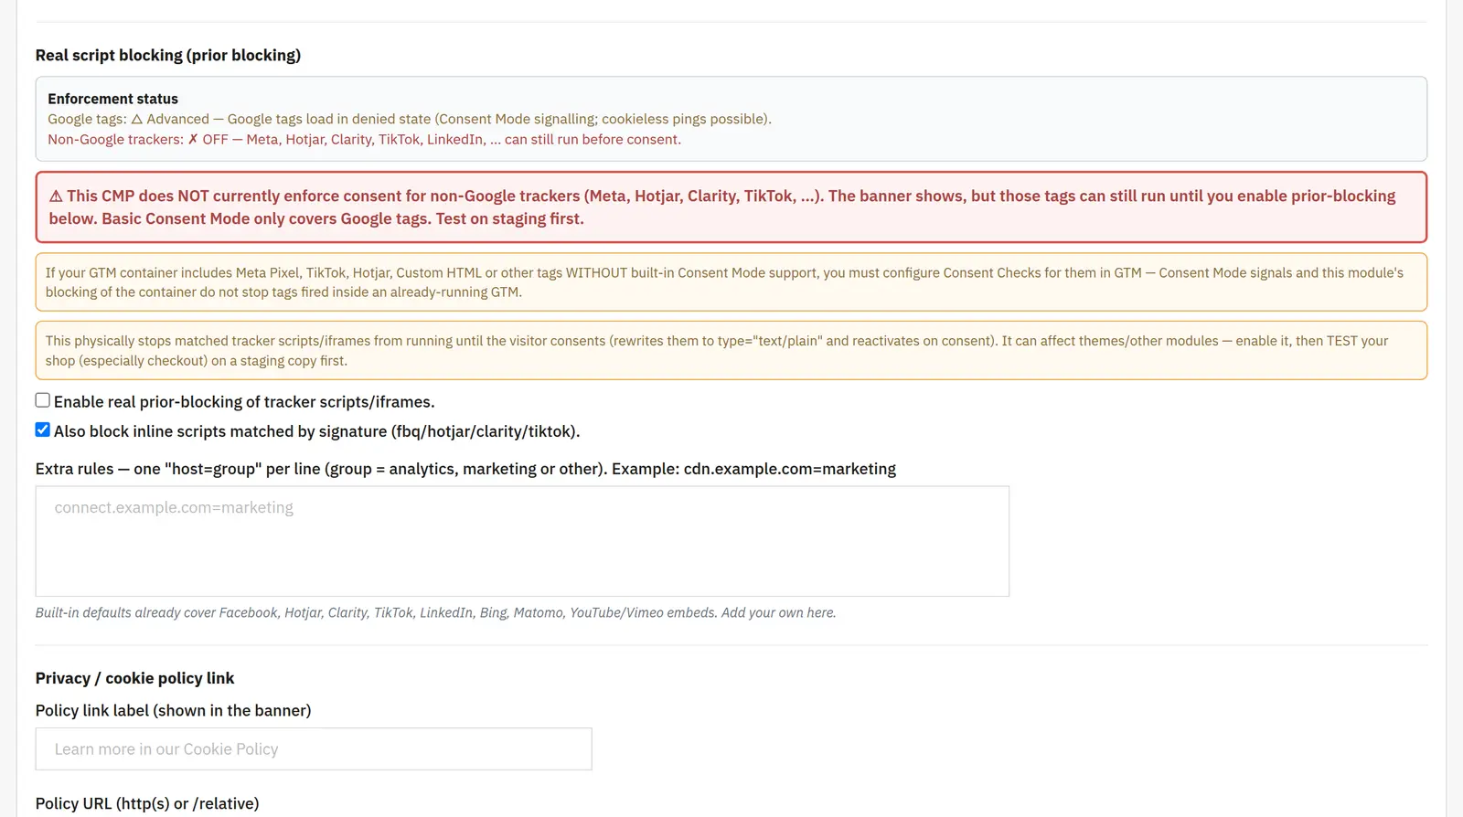This screenshot has width=1463, height=817.
Task: Click the 'Policy URL (http(s) or /relative)' label
Action: [x=147, y=803]
